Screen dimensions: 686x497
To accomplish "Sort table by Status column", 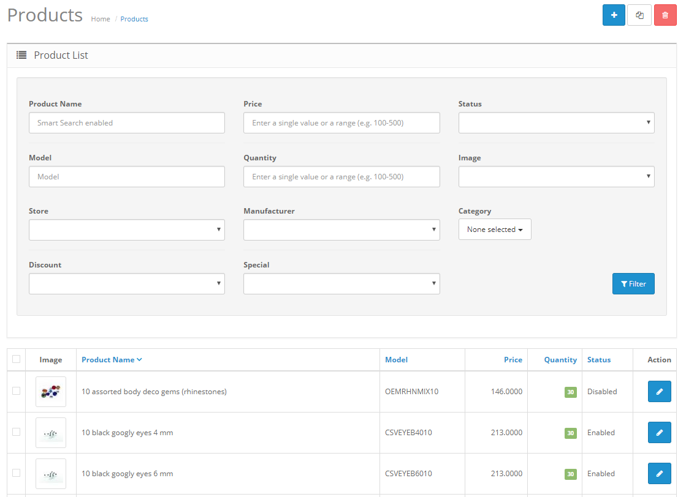I will [x=599, y=359].
